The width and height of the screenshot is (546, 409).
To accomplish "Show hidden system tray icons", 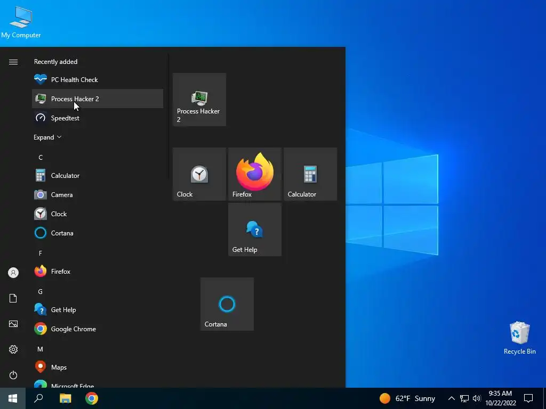I will click(x=451, y=398).
